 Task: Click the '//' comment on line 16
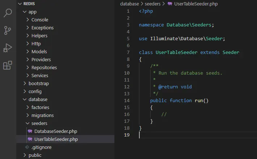[x=164, y=114]
